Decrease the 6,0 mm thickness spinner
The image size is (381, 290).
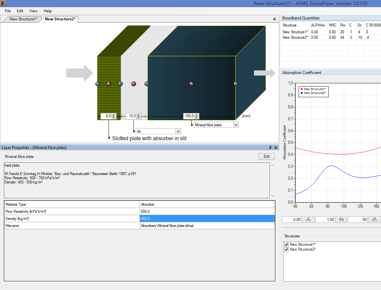pos(114,118)
